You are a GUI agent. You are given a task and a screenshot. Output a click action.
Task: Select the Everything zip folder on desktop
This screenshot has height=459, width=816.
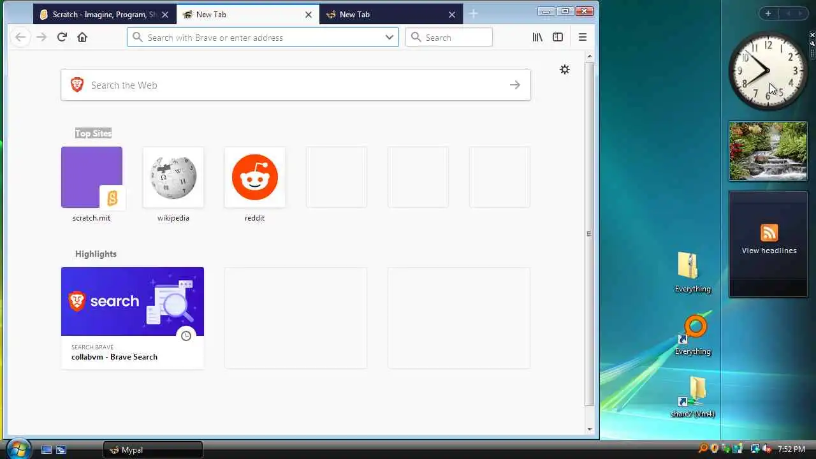tap(692, 272)
